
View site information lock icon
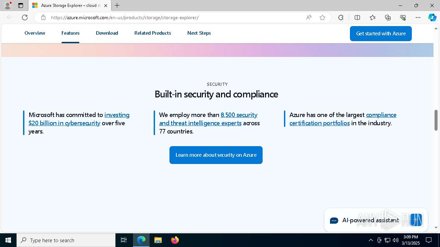(43, 17)
